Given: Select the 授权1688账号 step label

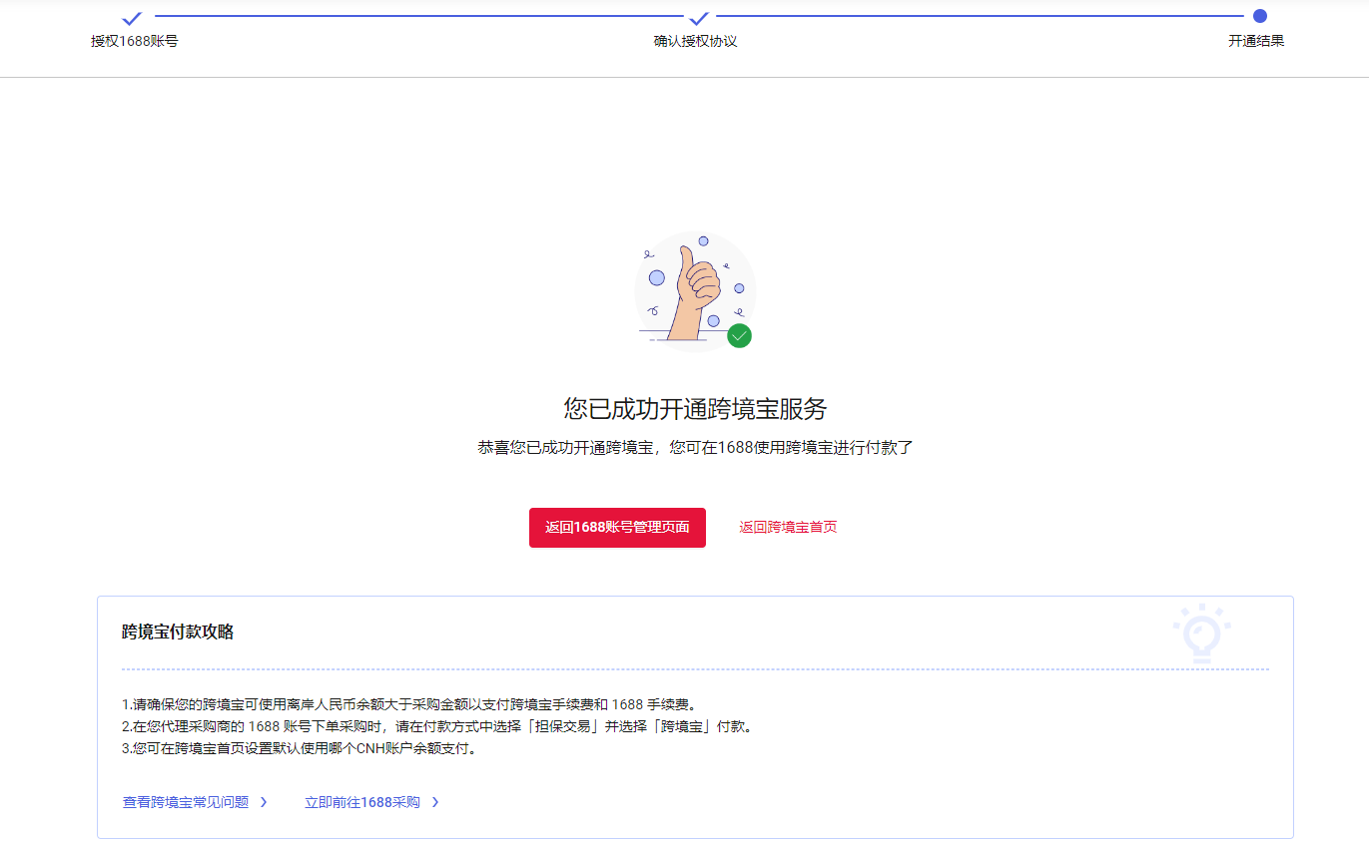Looking at the screenshot, I should pos(135,42).
